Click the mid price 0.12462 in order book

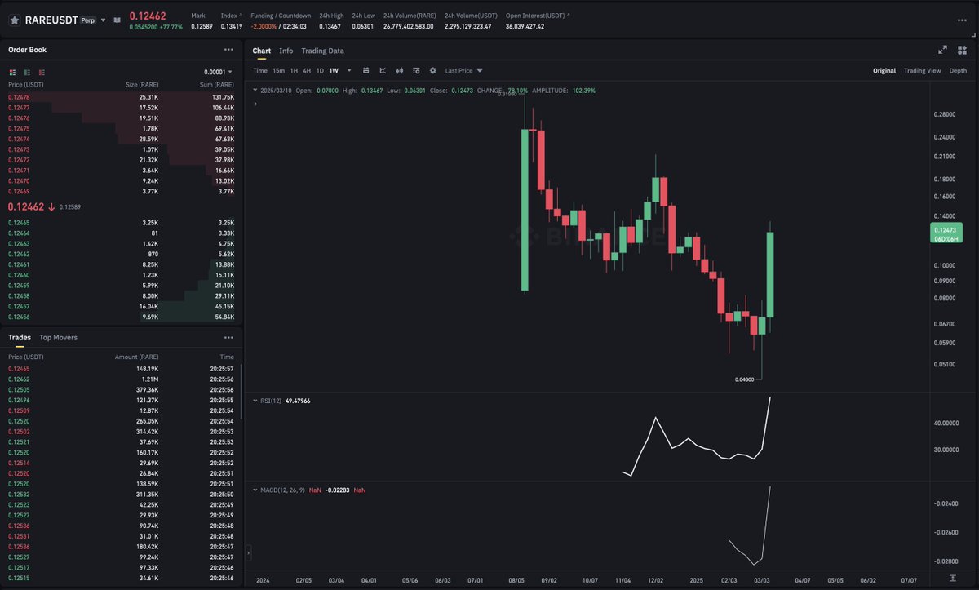26,207
